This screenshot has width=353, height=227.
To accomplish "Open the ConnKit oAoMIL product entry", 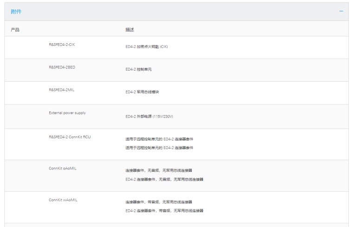I will [63, 168].
